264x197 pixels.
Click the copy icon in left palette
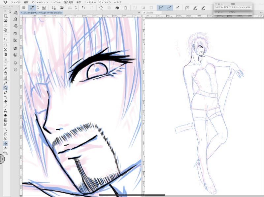[5, 54]
